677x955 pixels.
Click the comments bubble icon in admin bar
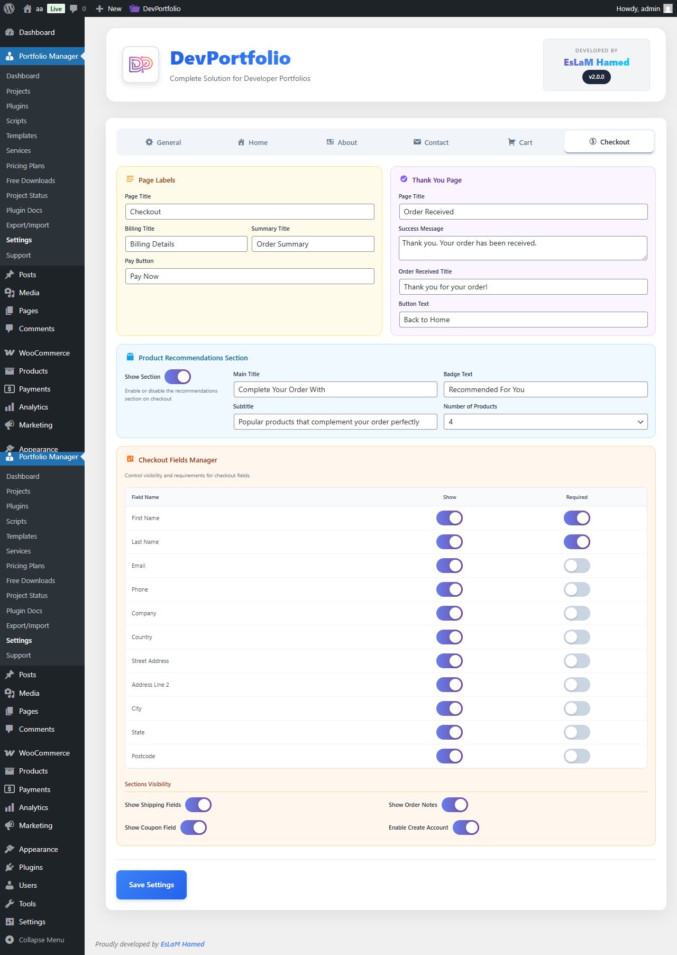click(74, 8)
